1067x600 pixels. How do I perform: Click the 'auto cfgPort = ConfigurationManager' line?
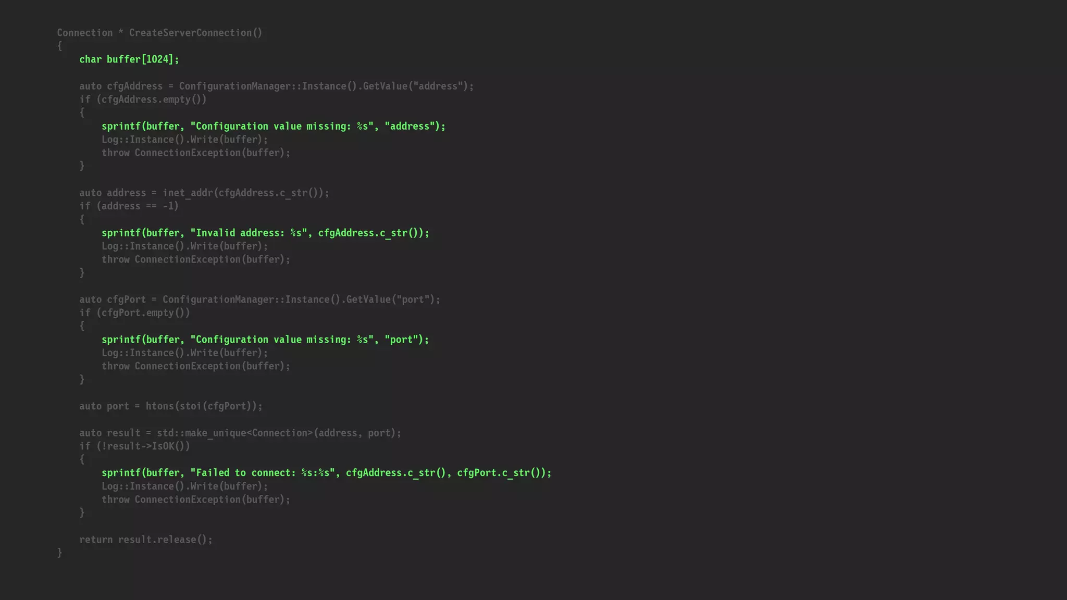pyautogui.click(x=260, y=299)
